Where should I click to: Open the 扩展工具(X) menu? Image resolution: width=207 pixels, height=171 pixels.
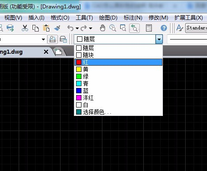(189, 18)
